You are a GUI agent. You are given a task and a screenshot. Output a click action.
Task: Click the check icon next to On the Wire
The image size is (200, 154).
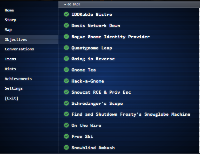66,125
